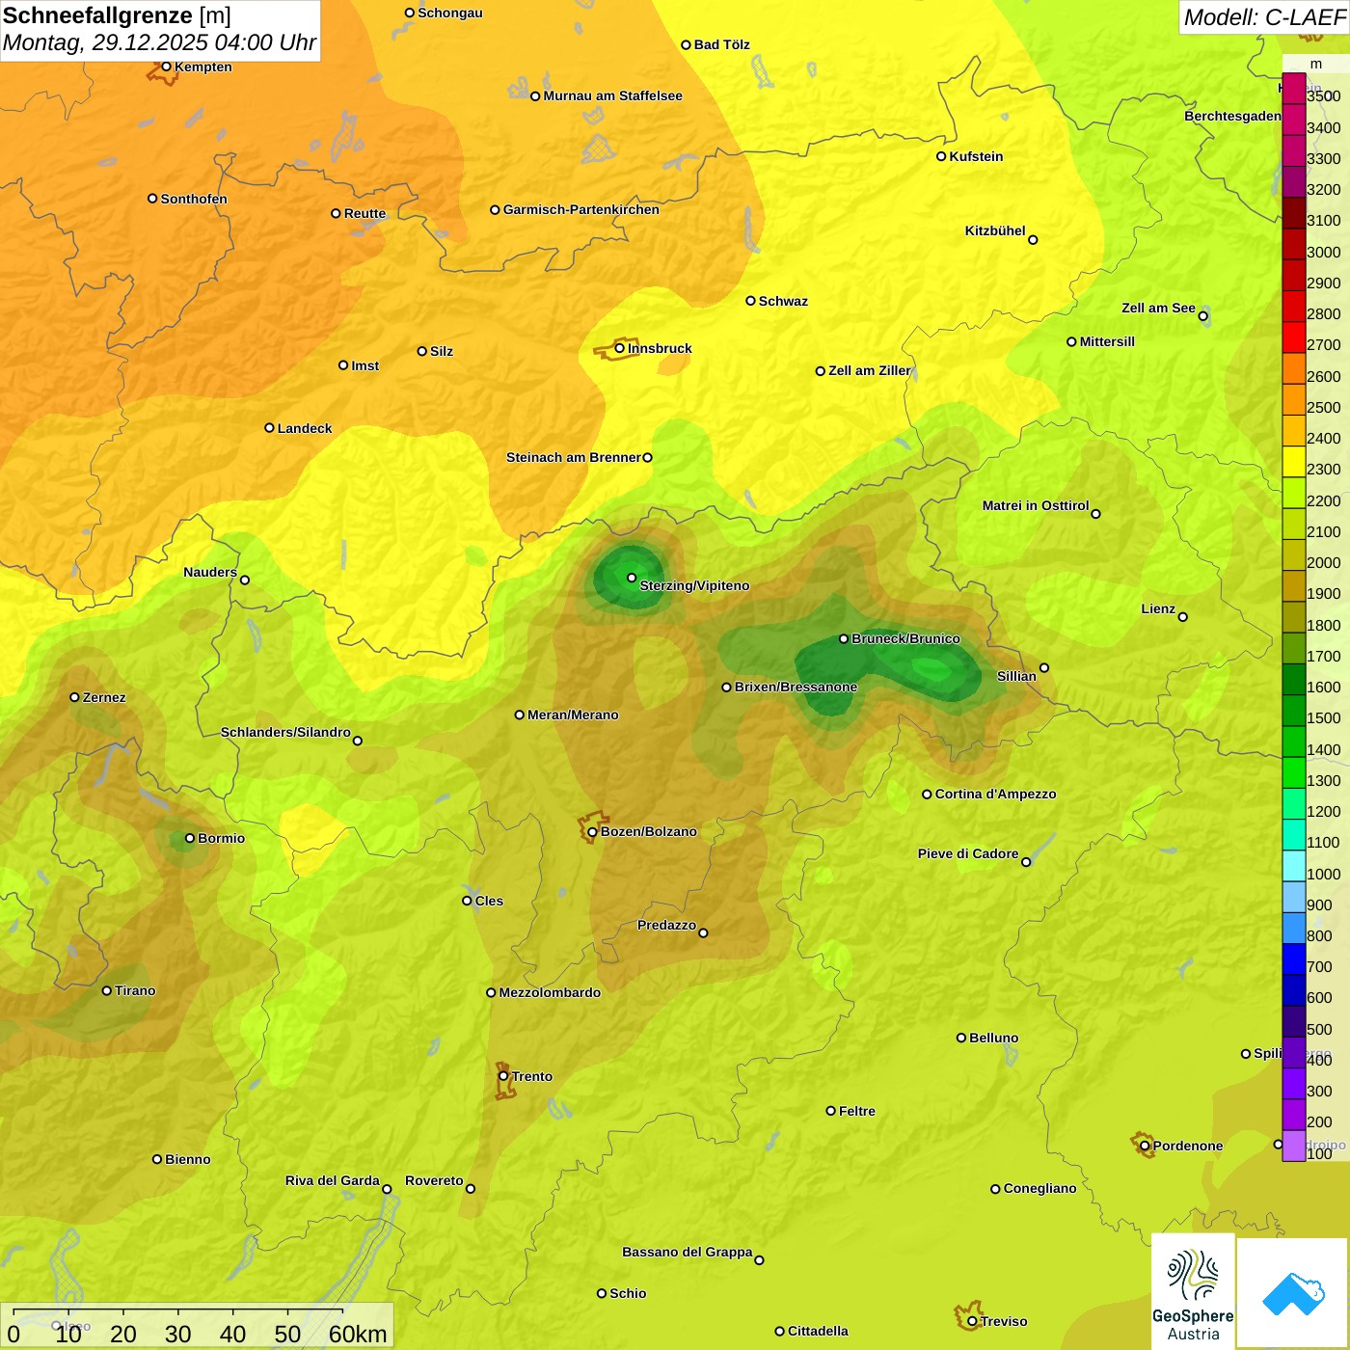Click the Sillian location marker
Image resolution: width=1350 pixels, height=1350 pixels.
click(1044, 667)
